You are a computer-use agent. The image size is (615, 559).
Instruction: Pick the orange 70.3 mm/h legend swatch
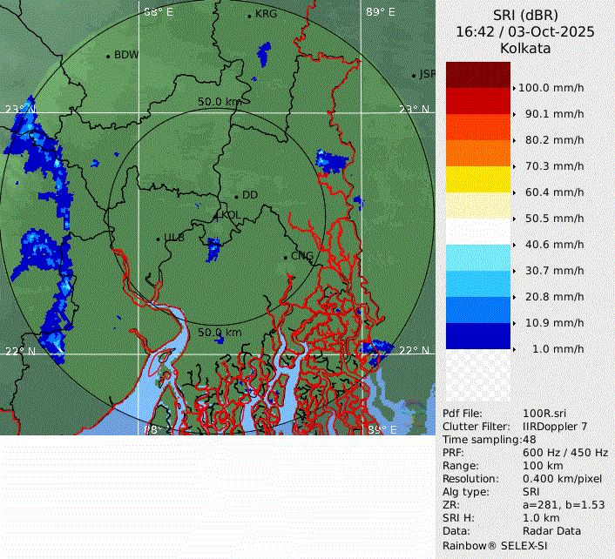pos(477,153)
